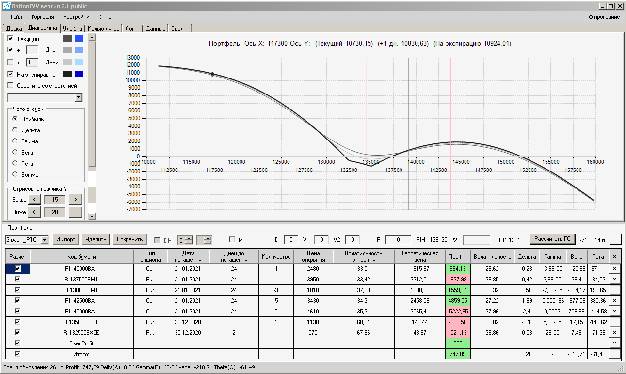This screenshot has height=374, width=626.
Task: Remove the RI132500BX0E put row
Action: tap(615, 332)
